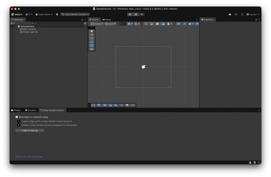This screenshot has width=271, height=177.
Task: Click the camera visibility icon in bottom overlay
Action: (x=127, y=105)
